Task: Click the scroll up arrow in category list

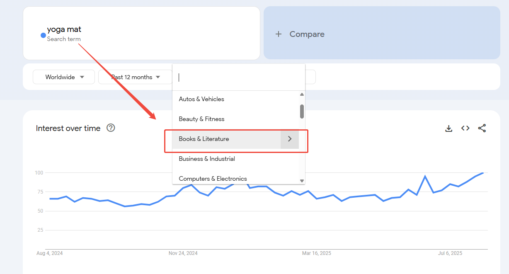Action: click(x=302, y=95)
